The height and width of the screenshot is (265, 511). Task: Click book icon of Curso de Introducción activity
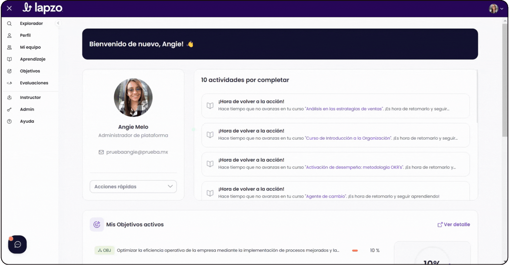coord(210,135)
